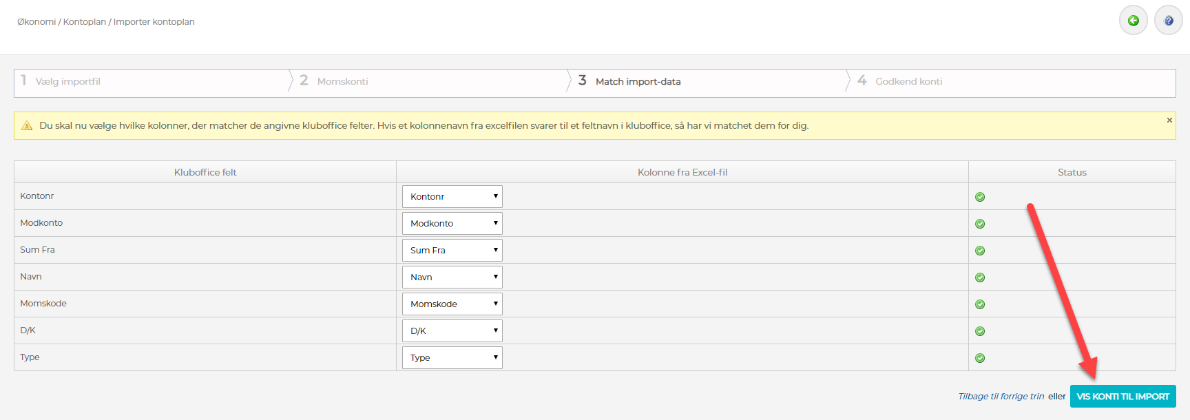This screenshot has width=1190, height=420.
Task: Click the Kontoplan breadcrumb link
Action: [x=85, y=22]
